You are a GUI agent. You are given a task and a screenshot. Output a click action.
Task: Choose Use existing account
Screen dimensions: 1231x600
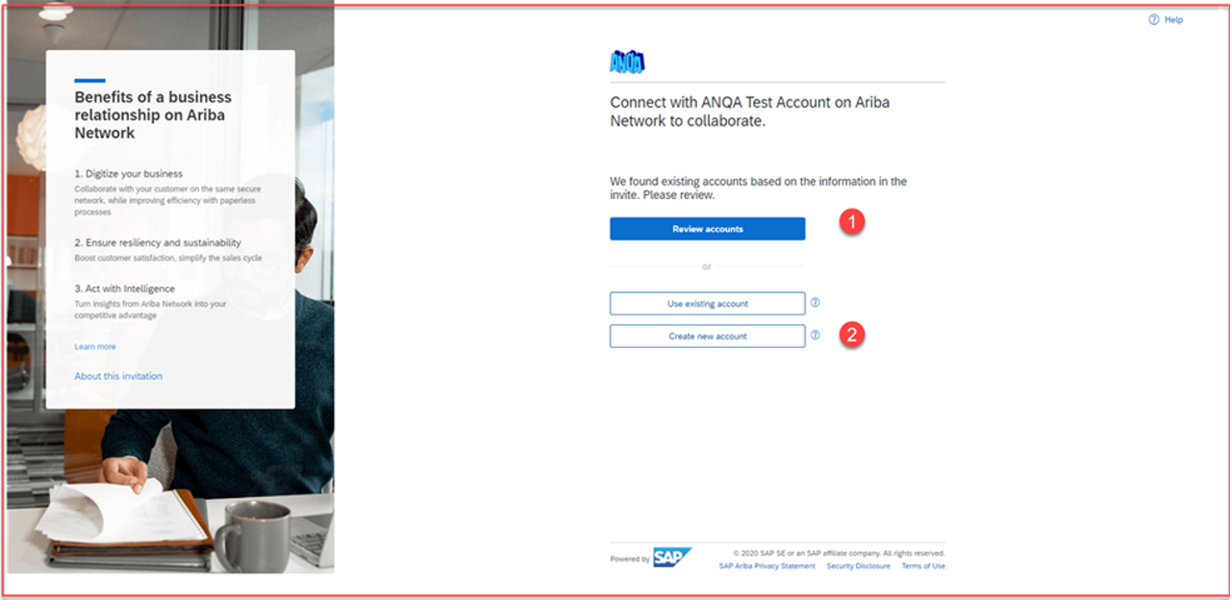707,303
